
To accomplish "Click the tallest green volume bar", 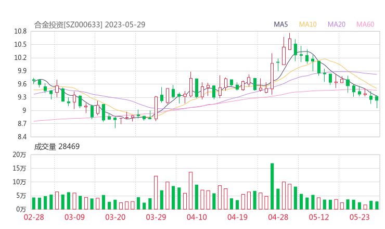I will [272, 186].
